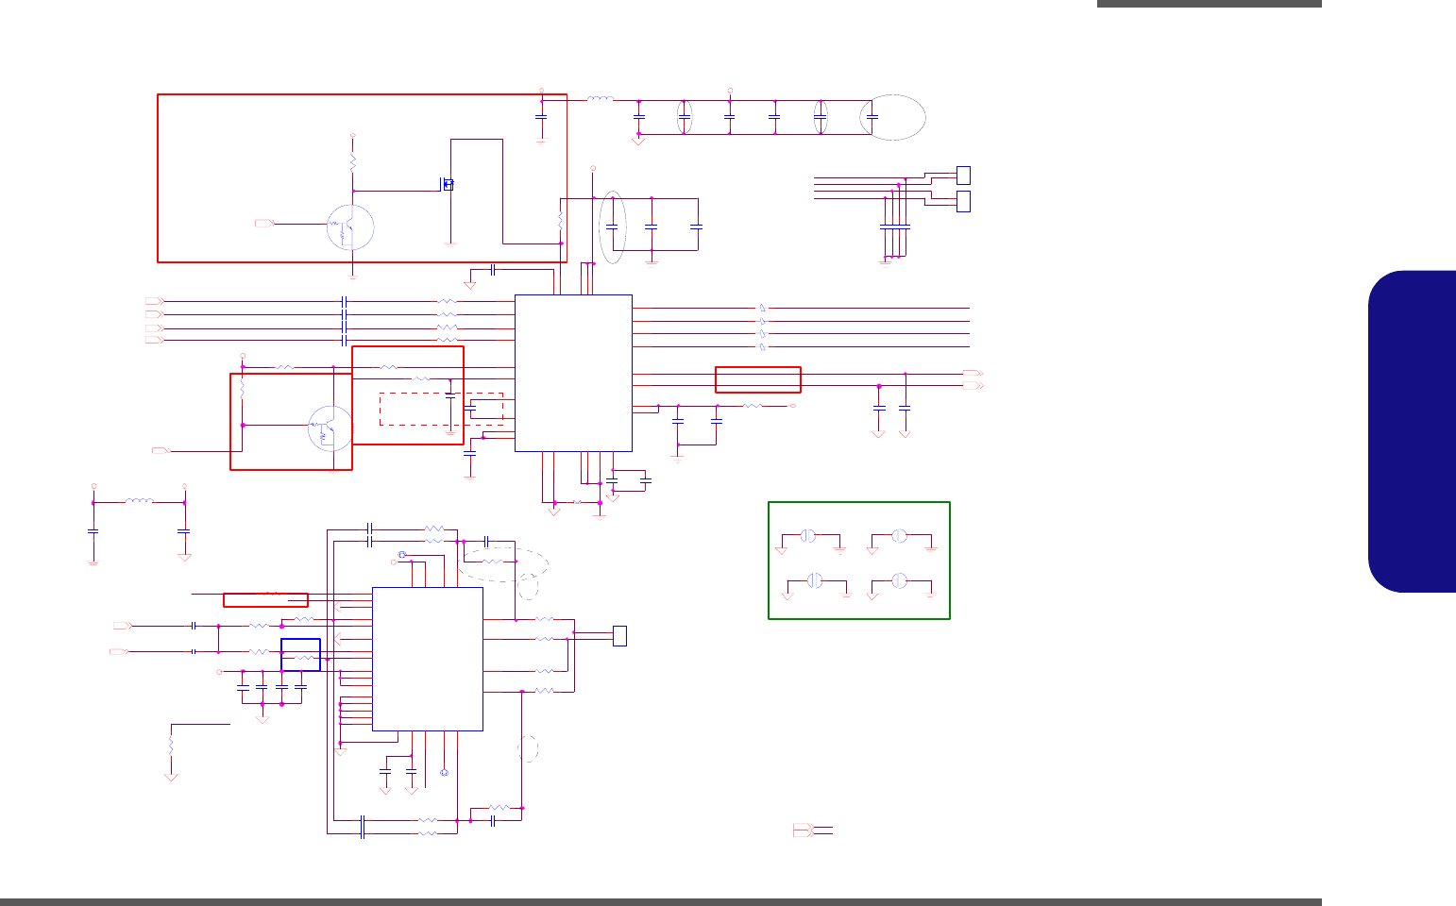Click the grey footer bar at the bottom

pos(661,902)
